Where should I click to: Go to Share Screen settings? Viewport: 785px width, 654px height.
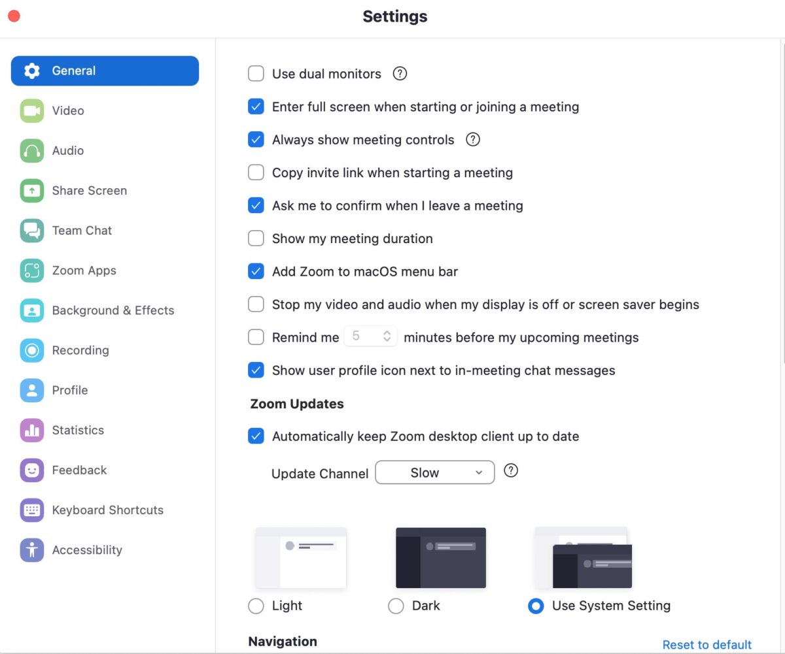click(105, 191)
